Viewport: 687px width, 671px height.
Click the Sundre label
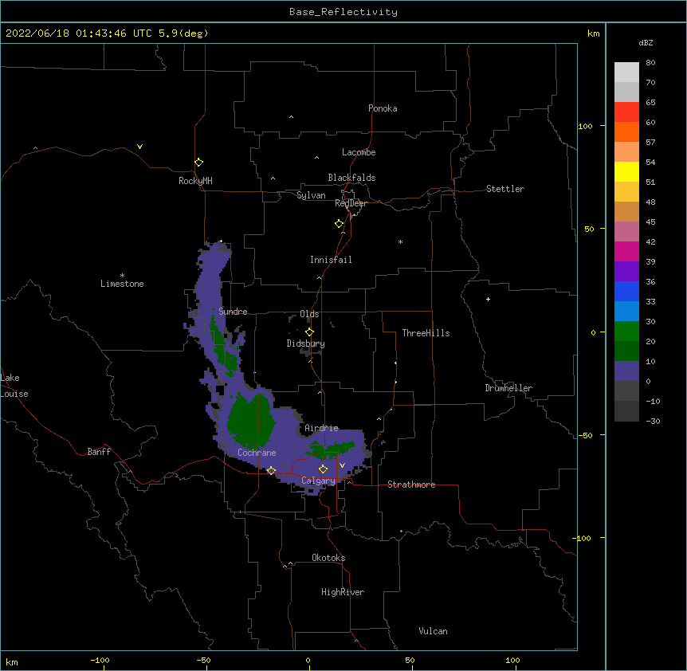click(233, 312)
